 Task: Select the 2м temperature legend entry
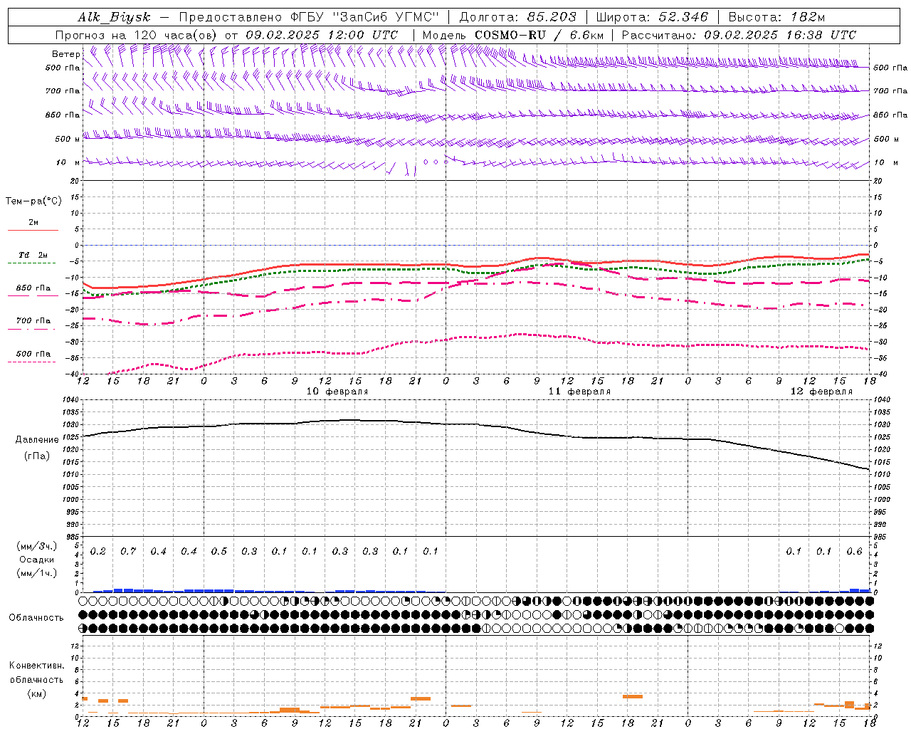(33, 223)
